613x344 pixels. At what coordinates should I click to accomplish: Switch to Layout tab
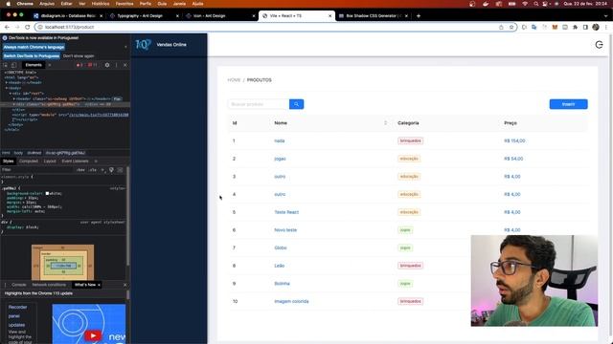(50, 161)
